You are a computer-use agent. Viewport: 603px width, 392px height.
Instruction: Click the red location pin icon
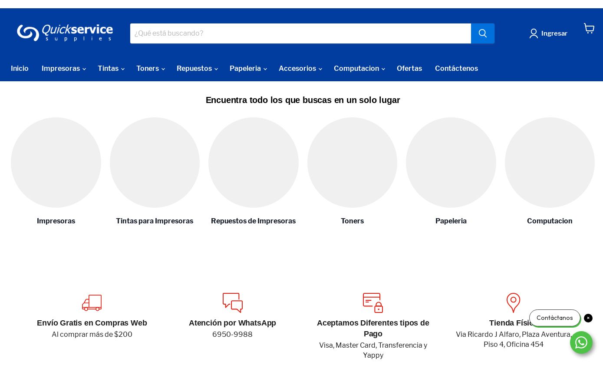click(513, 302)
